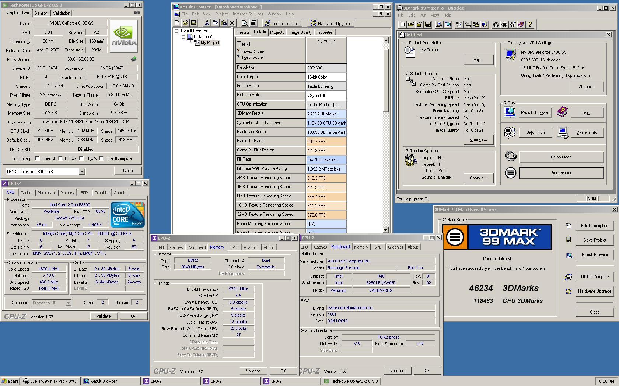Click Hardware Upgrade toolbar button in Result Browser
Screen dimensions: 619x386
point(331,23)
